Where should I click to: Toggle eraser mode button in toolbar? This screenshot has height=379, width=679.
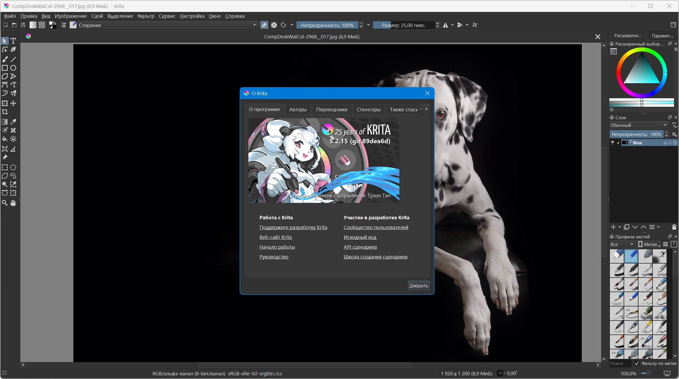(264, 25)
